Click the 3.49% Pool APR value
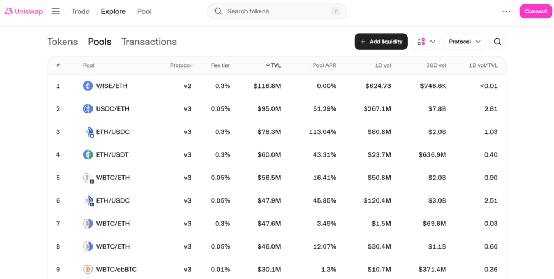 [x=326, y=224]
